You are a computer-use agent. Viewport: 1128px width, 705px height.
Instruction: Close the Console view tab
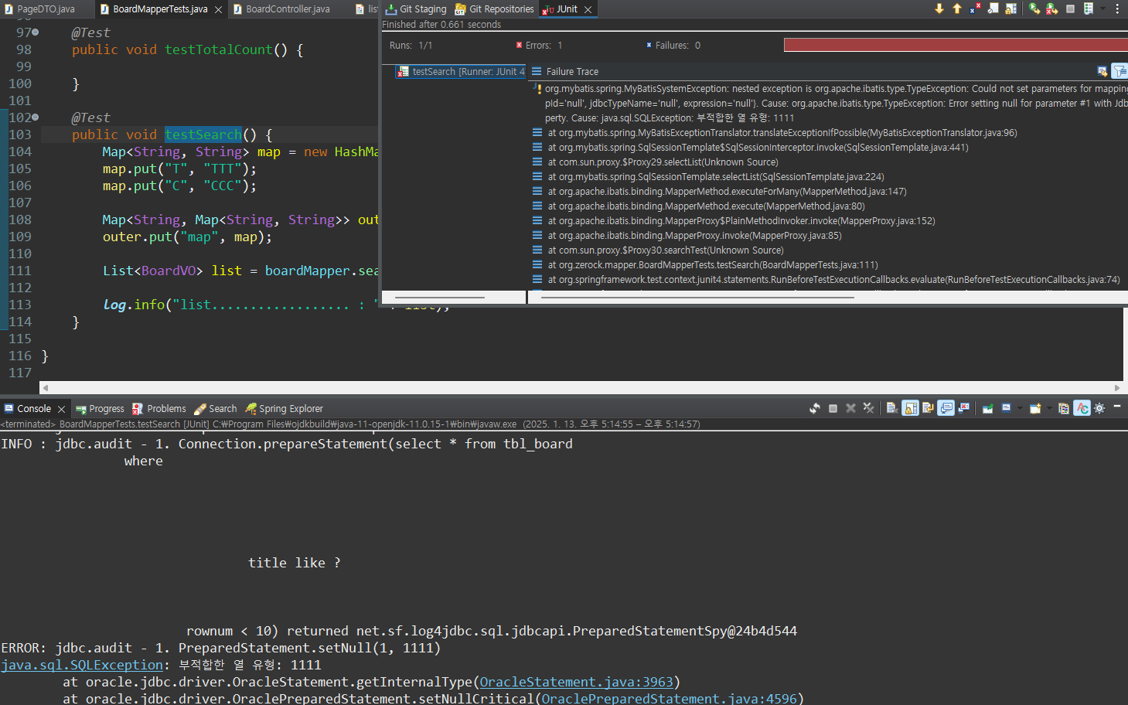tap(61, 409)
